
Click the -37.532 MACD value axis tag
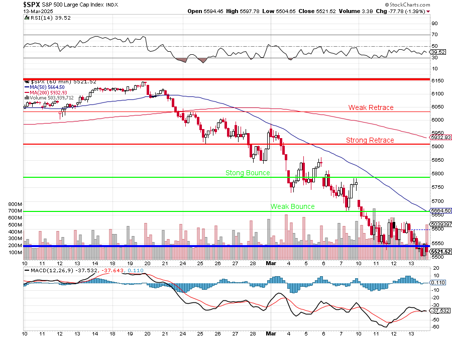click(440, 310)
